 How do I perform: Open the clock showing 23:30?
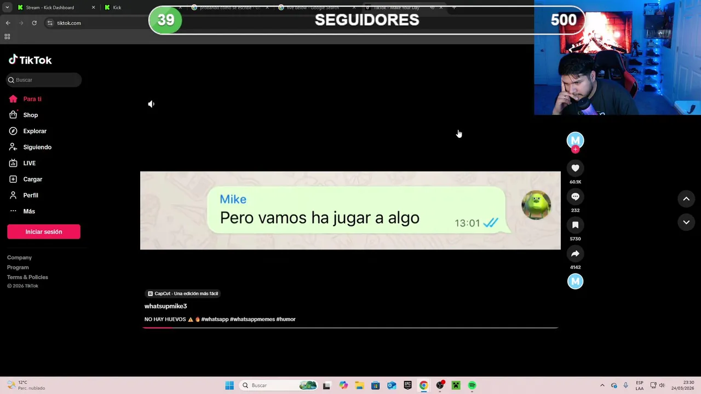(x=683, y=385)
